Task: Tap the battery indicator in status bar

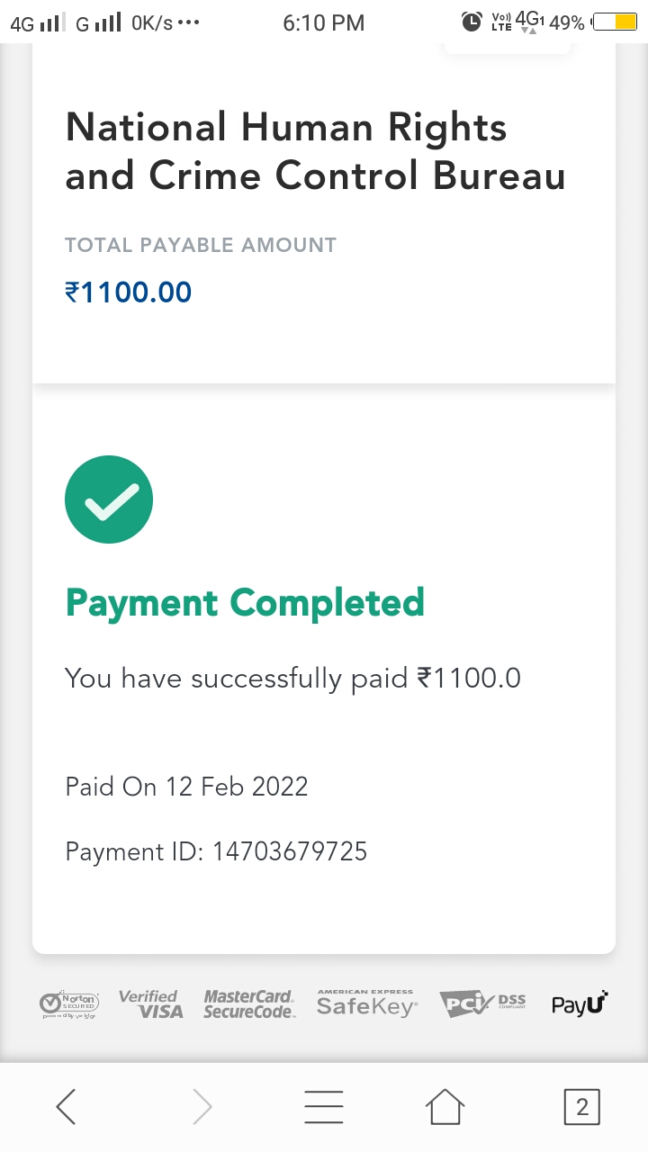Action: tap(615, 22)
